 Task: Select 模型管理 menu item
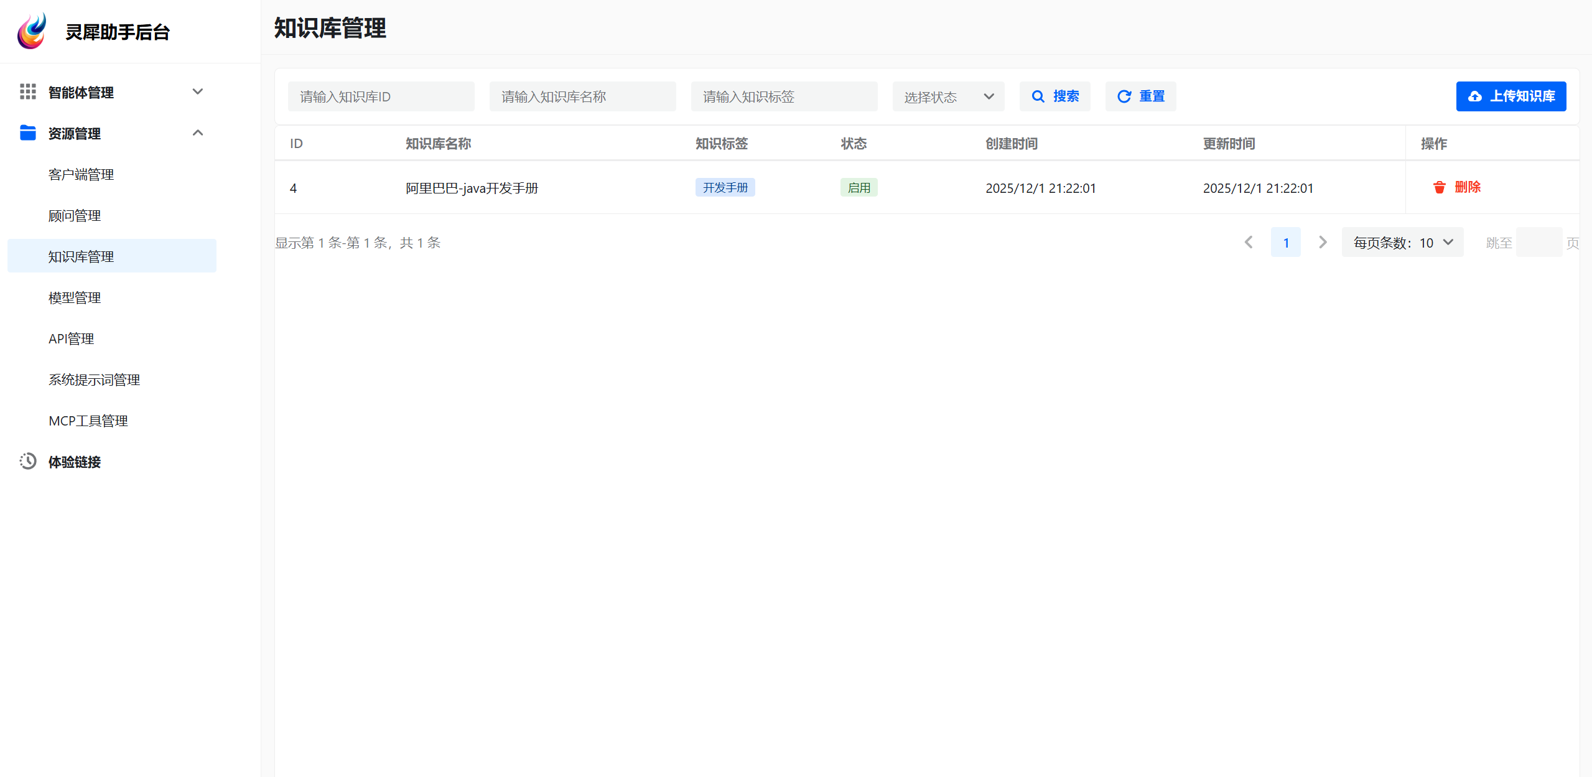point(75,298)
